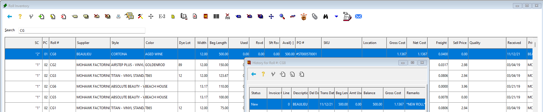Click the #ST000570001 PO number cell
Viewport: 543px width, 112px height.
[x=308, y=54]
